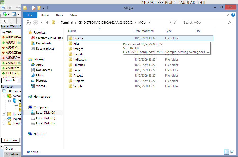Click the Forward navigation arrow
Screen dimensions: 238x157
35,23
